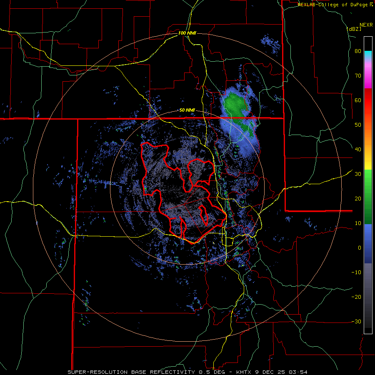The width and height of the screenshot is (375, 375).
Task: Click the 30 value on the dBZ scale
Action: pyautogui.click(x=358, y=174)
